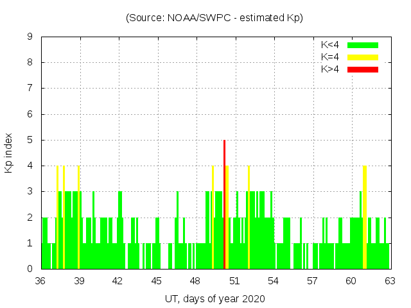Click the wide yellow bar near day 61

click(x=365, y=218)
